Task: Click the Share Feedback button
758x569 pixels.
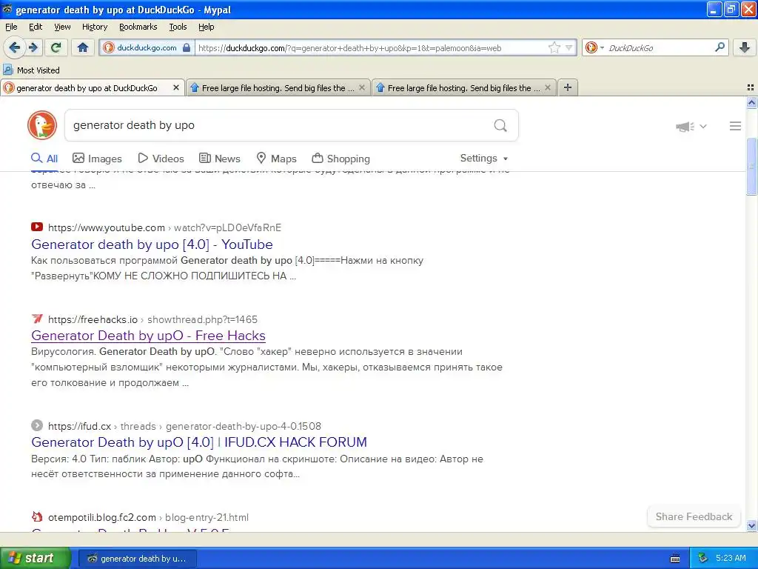Action: pyautogui.click(x=694, y=516)
